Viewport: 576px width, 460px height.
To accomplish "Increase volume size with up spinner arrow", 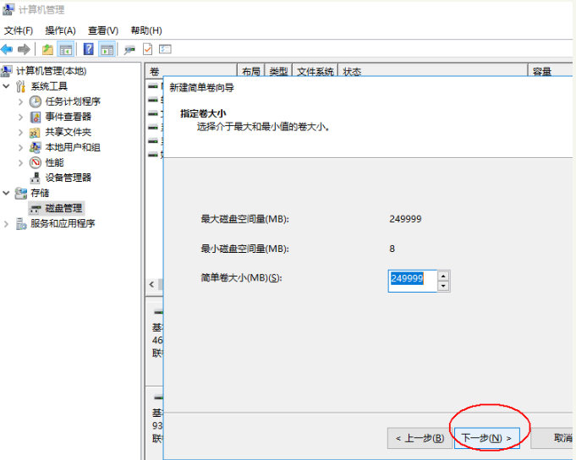I will click(442, 275).
